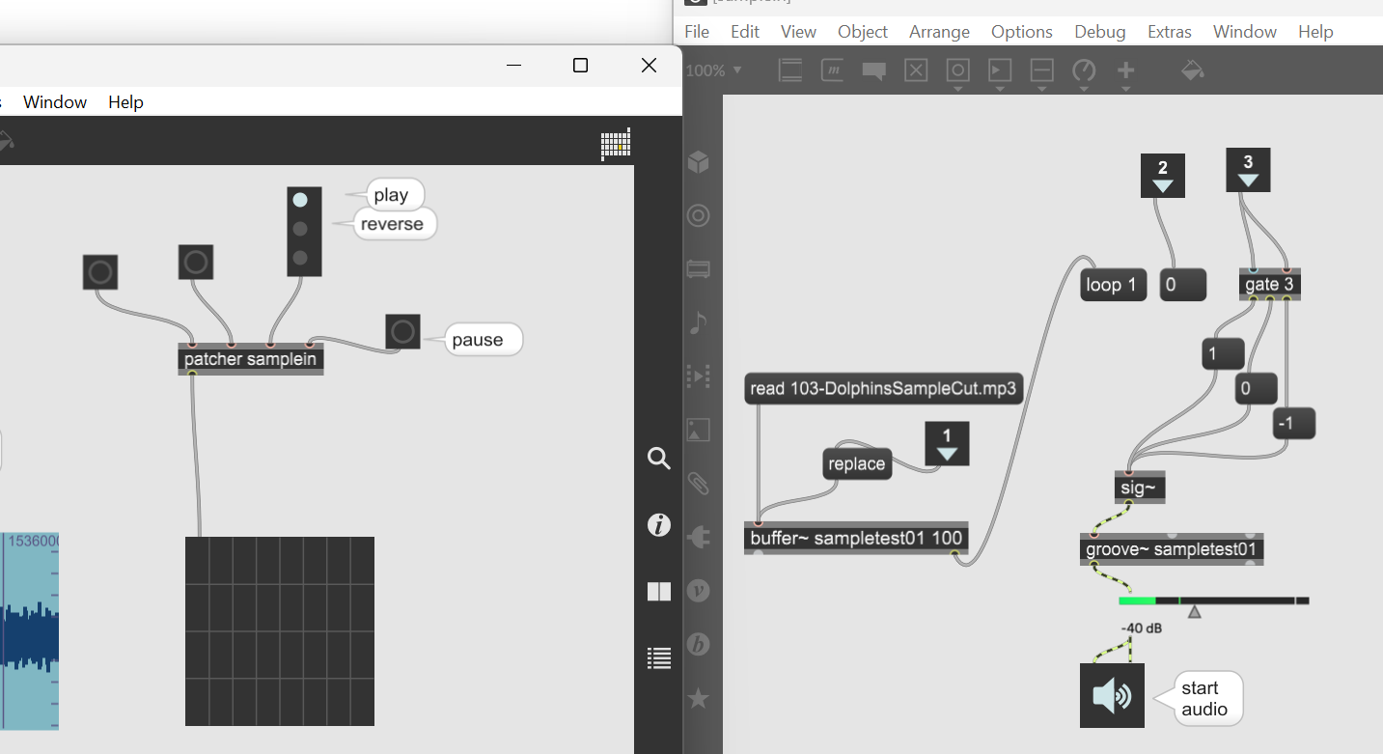Show the Inspector in left patcher sidebar
This screenshot has width=1383, height=754.
point(659,525)
